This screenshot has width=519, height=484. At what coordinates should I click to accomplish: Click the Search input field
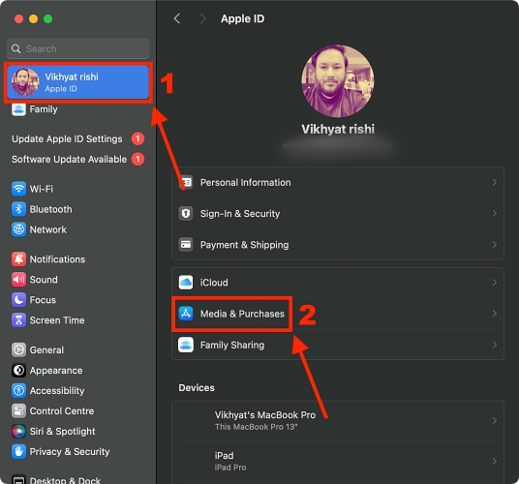tap(78, 48)
